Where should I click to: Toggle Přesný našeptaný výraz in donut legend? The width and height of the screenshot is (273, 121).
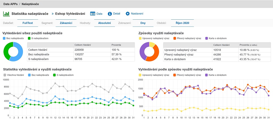(188, 38)
